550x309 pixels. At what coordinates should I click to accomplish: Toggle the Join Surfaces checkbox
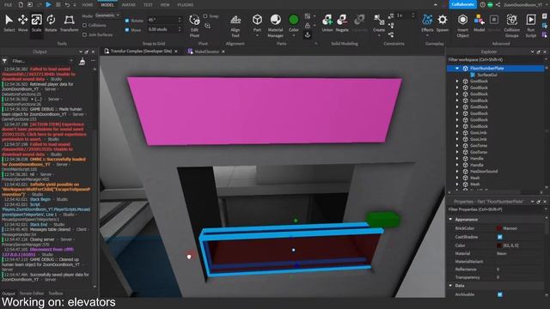[84, 34]
